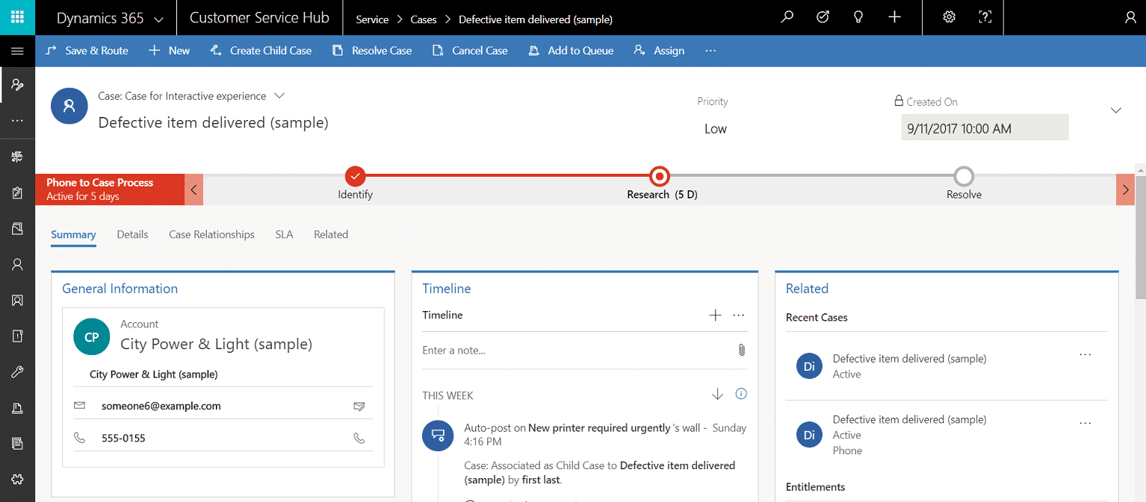Open City Power & Light (sample) account link

(216, 344)
